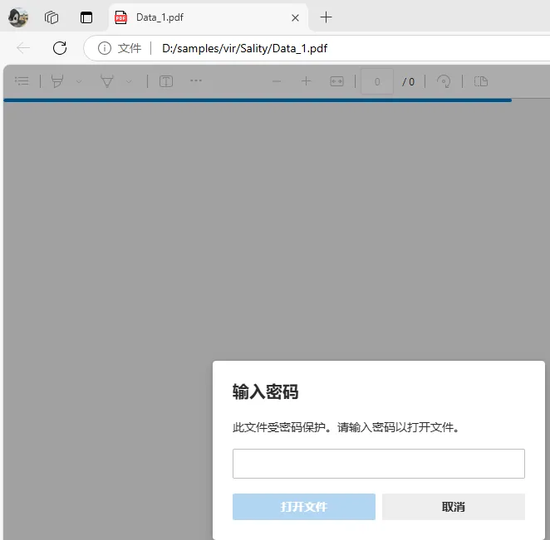
Task: Open the tab actions menu icon
Action: [x=86, y=17]
